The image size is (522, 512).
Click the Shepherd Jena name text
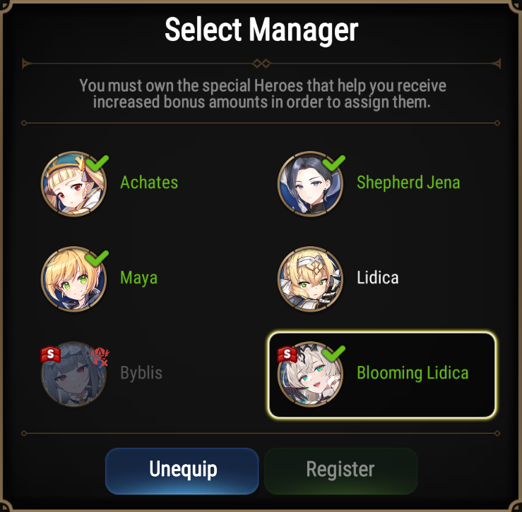pyautogui.click(x=408, y=183)
